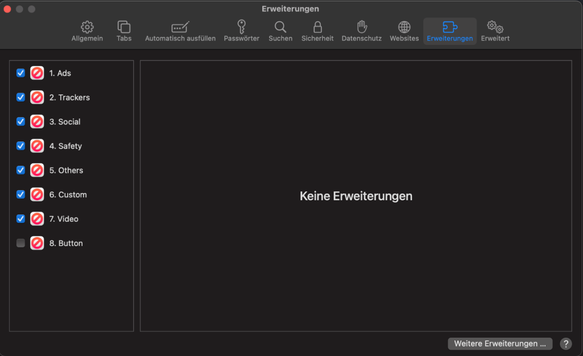Switch to the Tabs preferences pane
The image size is (583, 356).
(124, 27)
